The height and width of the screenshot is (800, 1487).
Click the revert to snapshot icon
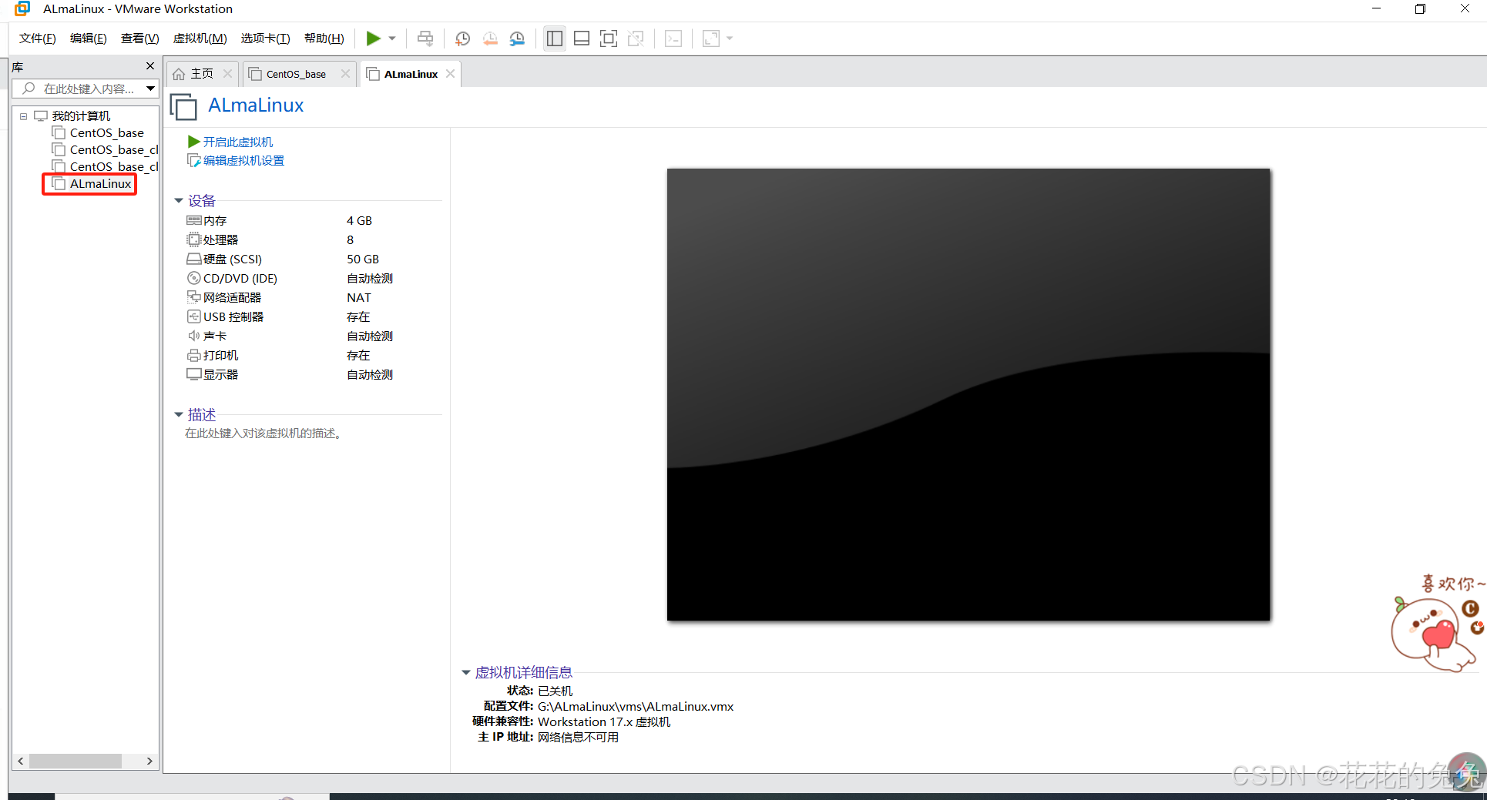click(490, 38)
